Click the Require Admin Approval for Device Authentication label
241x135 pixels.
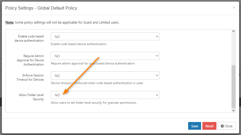click(x=30, y=60)
